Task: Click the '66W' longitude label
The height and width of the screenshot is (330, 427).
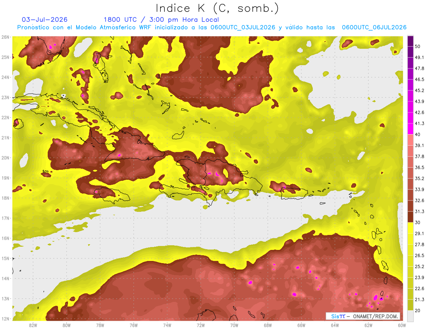Action: tap(301, 325)
